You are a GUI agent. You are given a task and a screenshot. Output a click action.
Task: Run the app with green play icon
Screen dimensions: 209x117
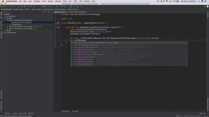(51, 6)
